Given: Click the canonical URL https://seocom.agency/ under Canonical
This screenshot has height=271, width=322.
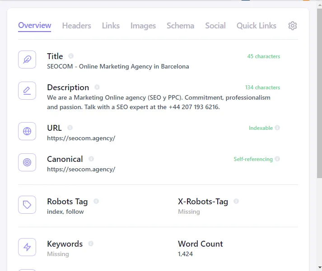Looking at the screenshot, I should click(x=81, y=170).
